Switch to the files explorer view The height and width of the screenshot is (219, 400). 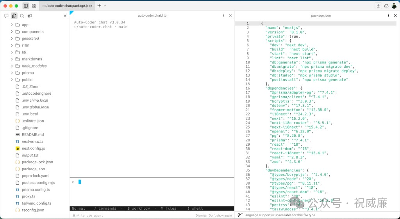14,16
